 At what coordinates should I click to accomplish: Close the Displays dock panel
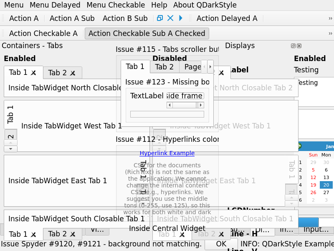click(299, 46)
